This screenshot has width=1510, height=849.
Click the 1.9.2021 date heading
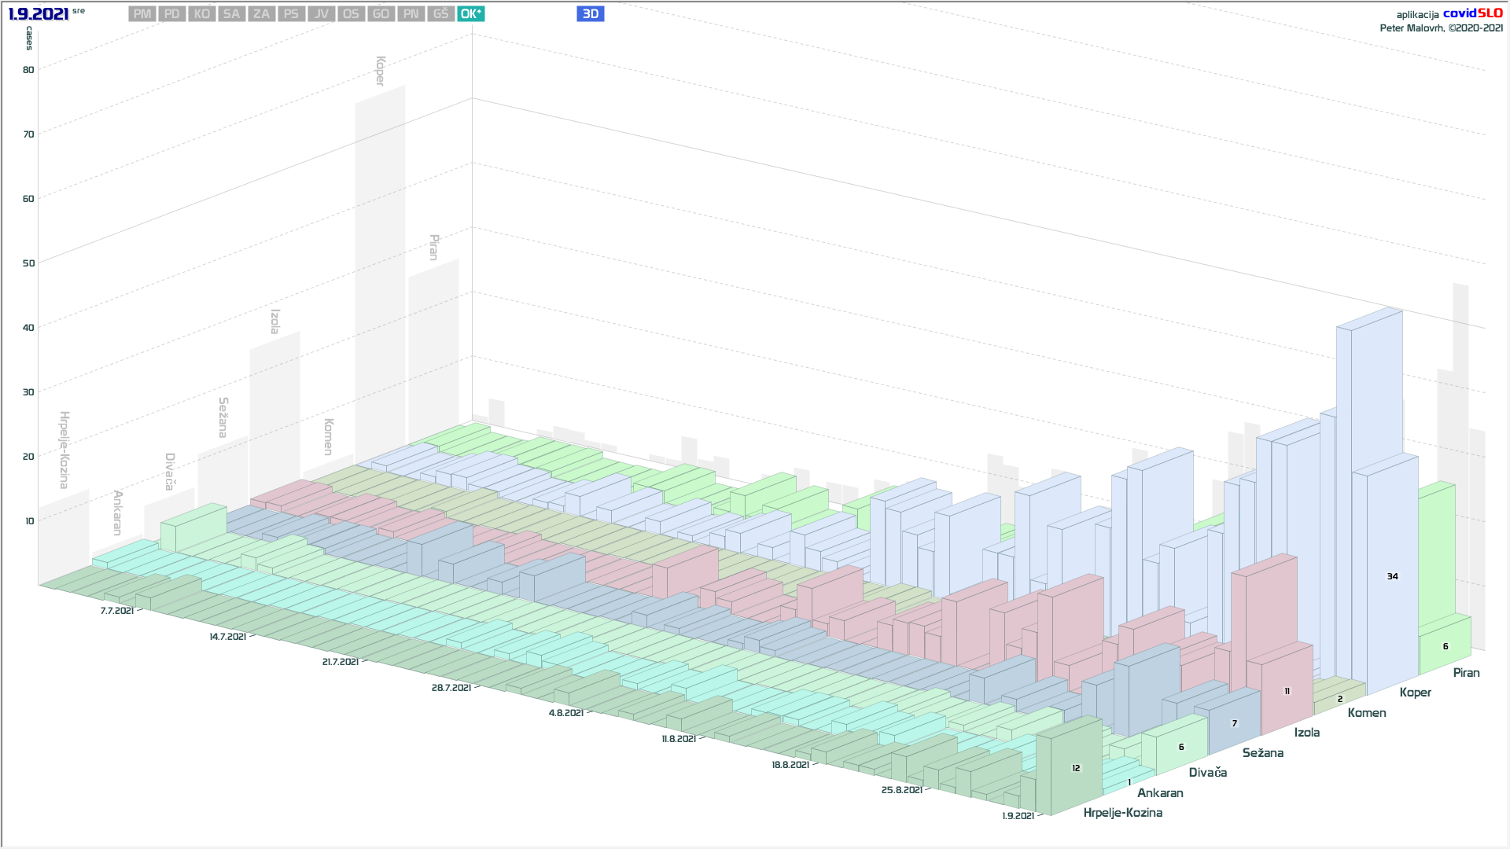coord(39,14)
